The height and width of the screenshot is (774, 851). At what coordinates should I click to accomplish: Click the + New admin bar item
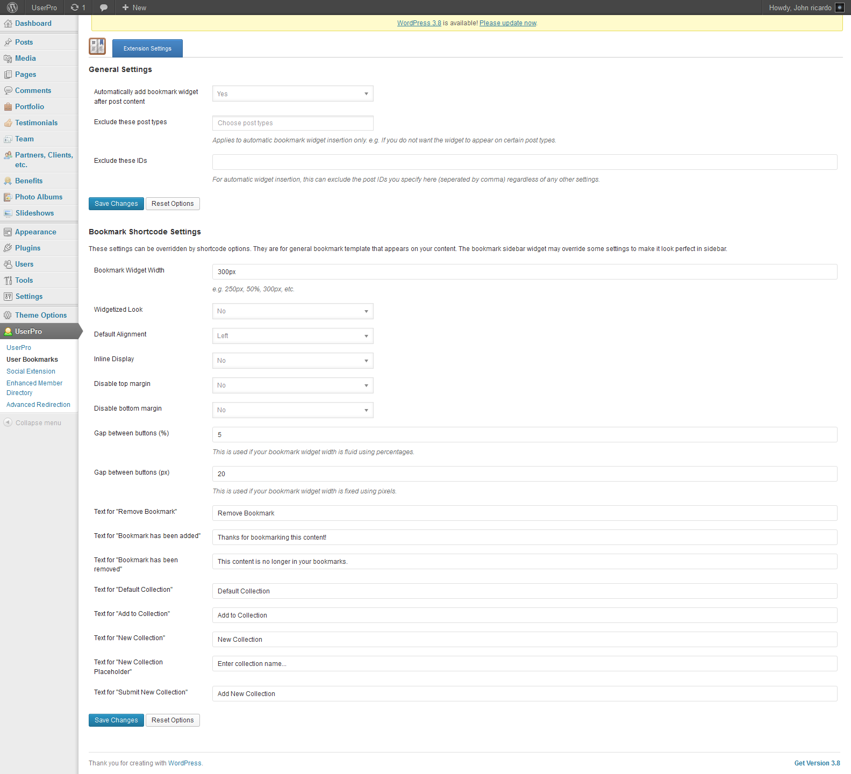pyautogui.click(x=134, y=8)
